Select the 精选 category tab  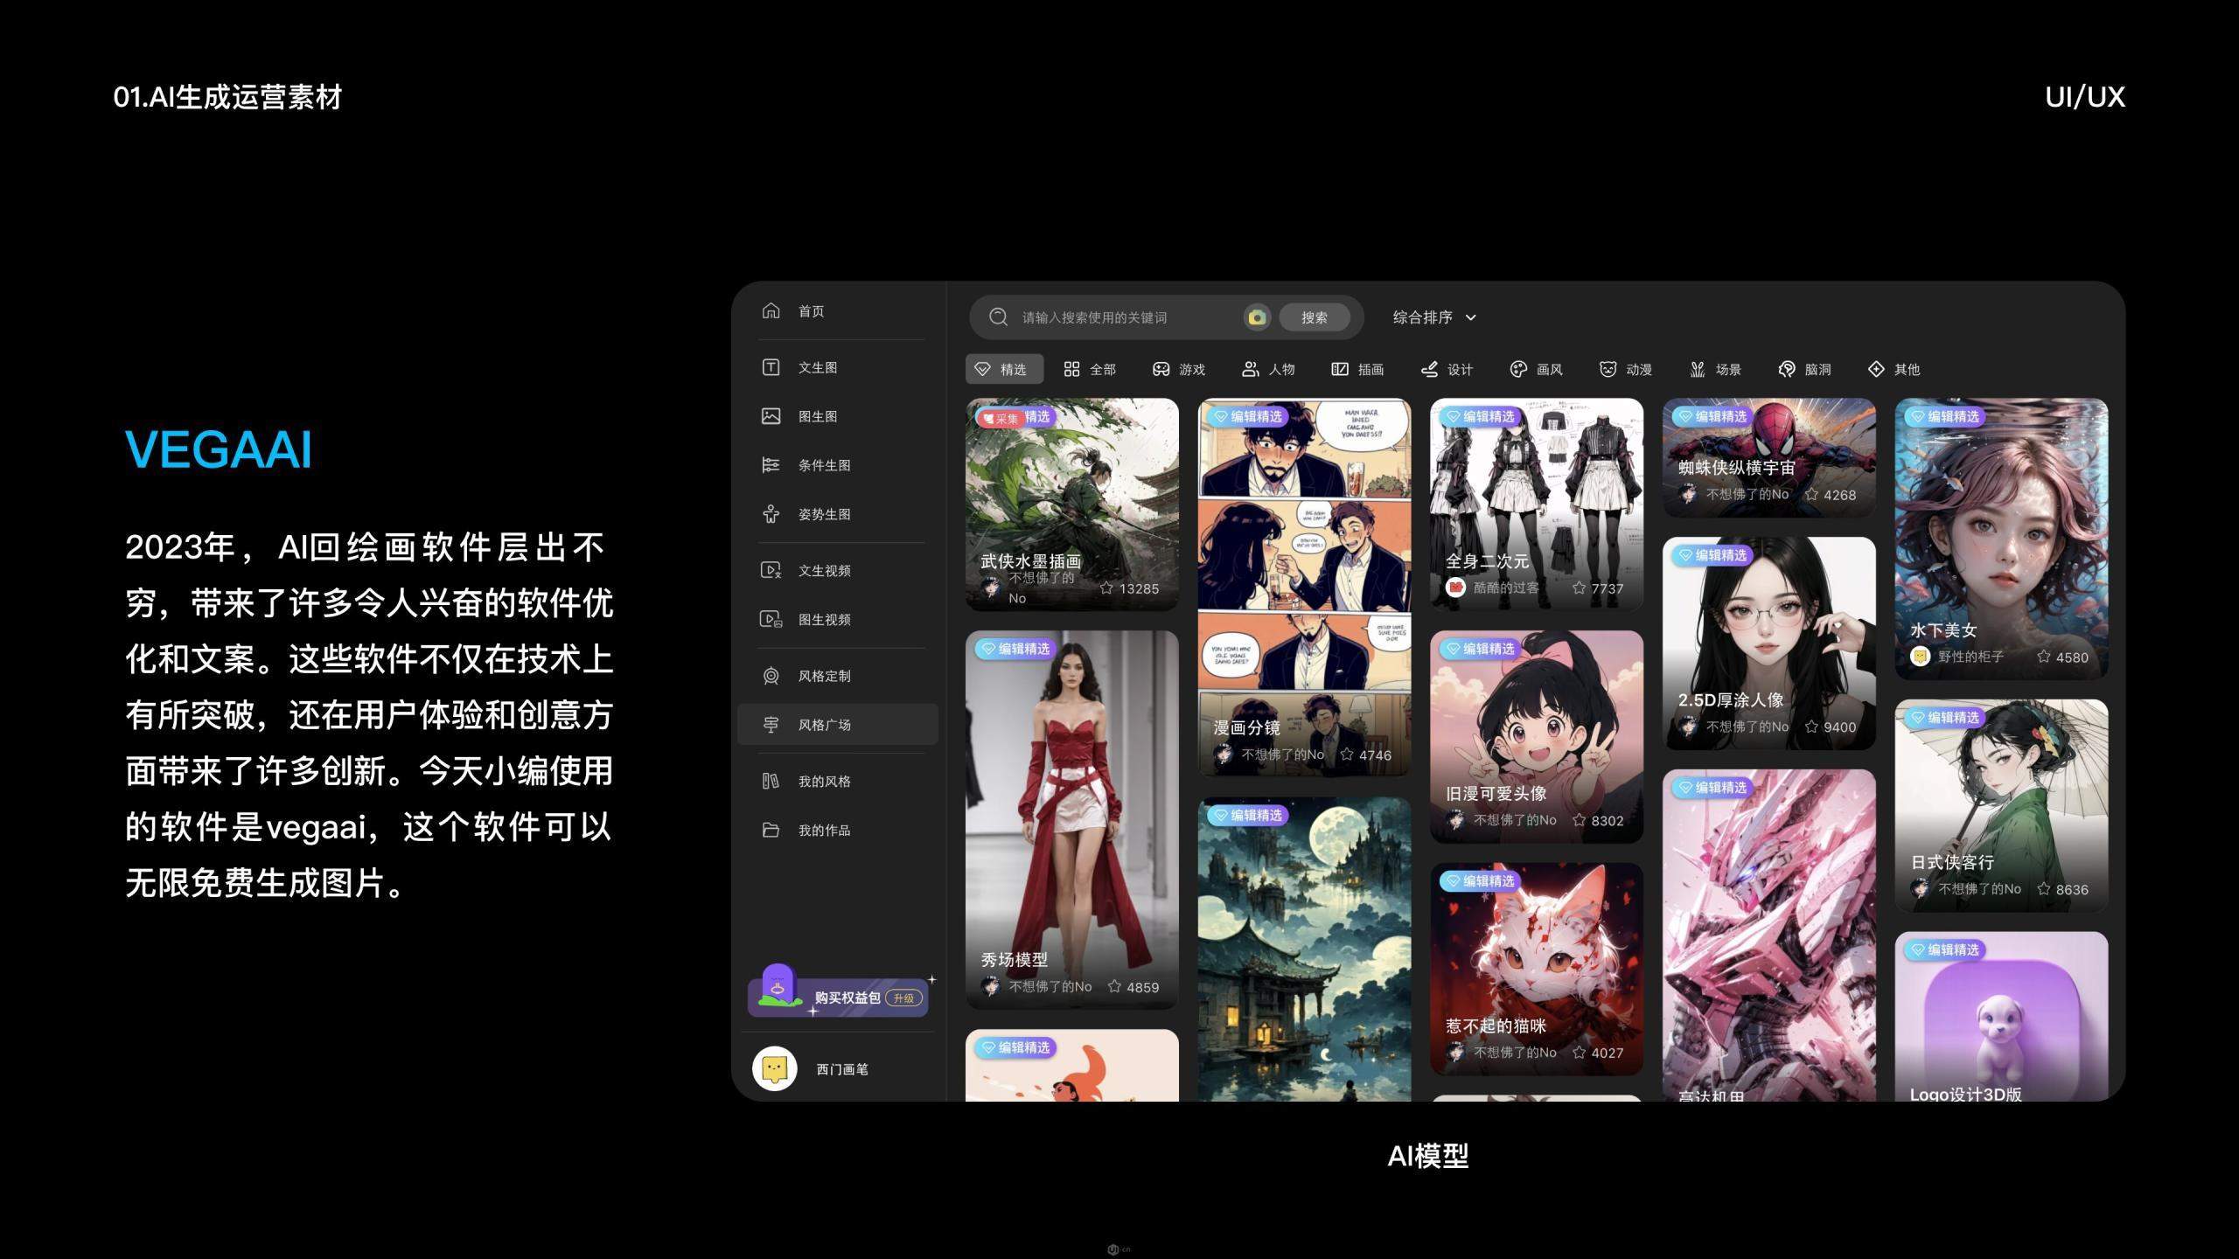[x=1004, y=369]
